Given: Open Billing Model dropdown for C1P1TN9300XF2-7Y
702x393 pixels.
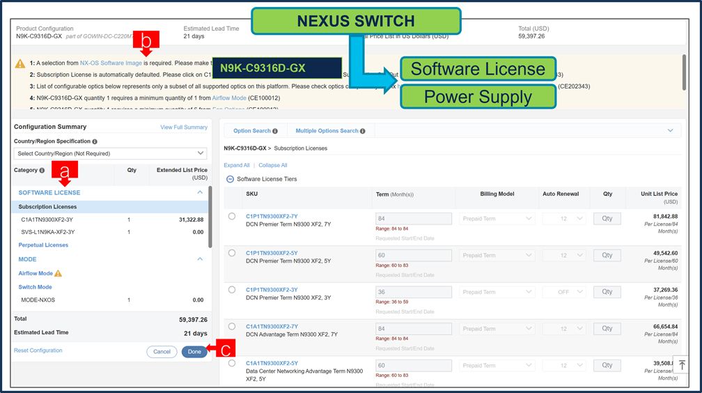Looking at the screenshot, I should point(497,219).
